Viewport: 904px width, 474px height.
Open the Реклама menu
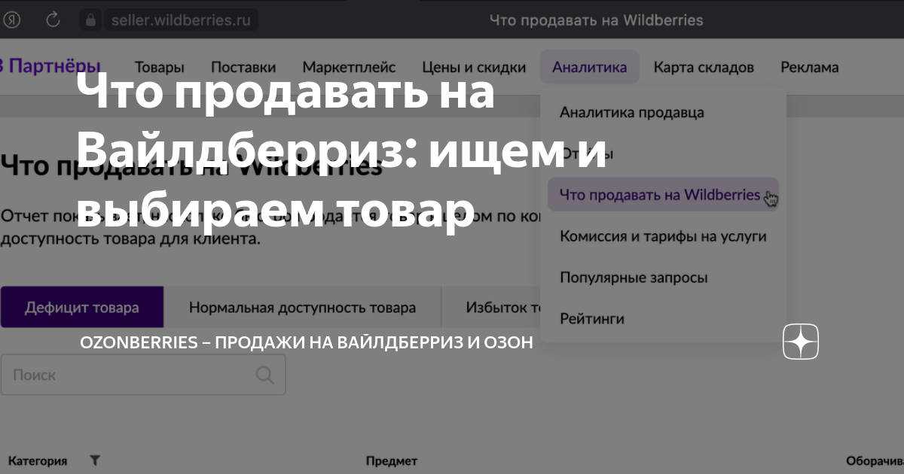pos(809,67)
